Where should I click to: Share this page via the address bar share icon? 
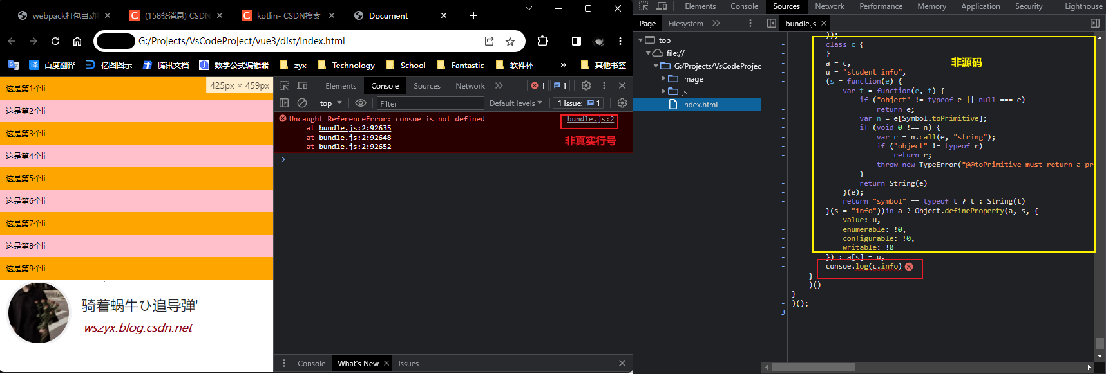[x=490, y=41]
